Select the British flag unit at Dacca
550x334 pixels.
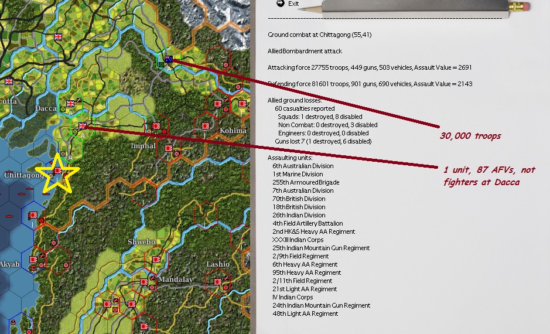coord(70,104)
